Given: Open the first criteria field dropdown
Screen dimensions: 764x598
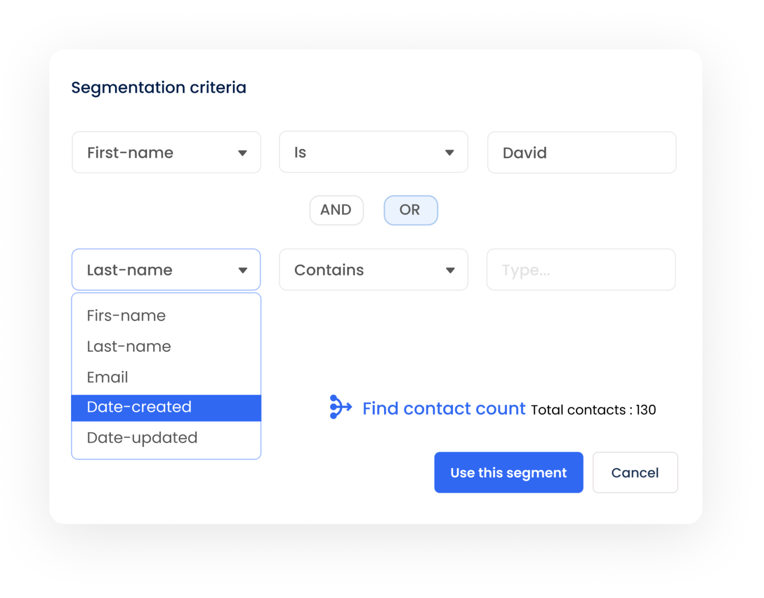Looking at the screenshot, I should [166, 152].
